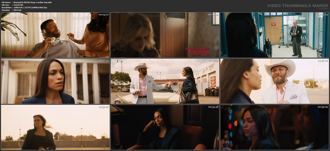Screen dimensions: 330x151
Task: Select the thumbnail at 00:17:24
Action: [x=55, y=81]
